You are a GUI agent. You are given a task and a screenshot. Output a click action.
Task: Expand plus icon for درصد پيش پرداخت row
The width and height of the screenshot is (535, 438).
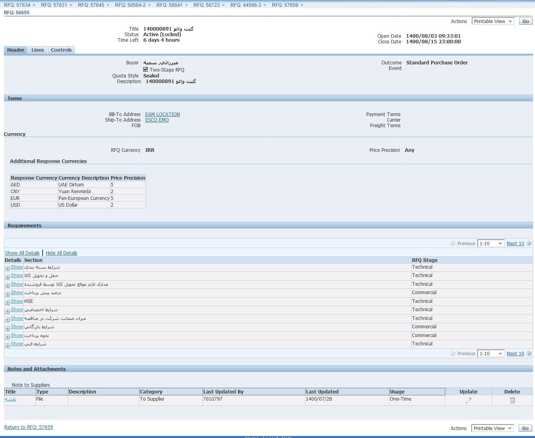click(7, 294)
